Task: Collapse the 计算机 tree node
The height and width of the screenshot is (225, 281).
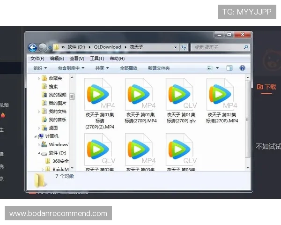Action: (x=36, y=136)
